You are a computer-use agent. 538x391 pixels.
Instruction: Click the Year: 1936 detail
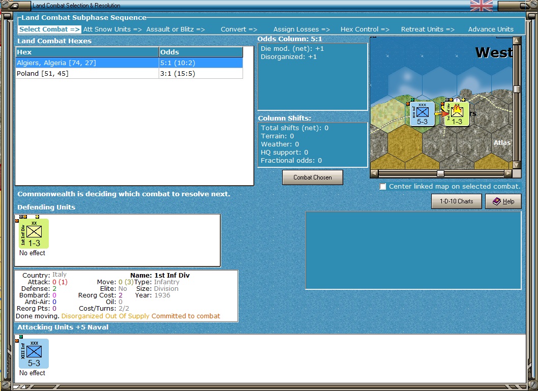coord(153,295)
